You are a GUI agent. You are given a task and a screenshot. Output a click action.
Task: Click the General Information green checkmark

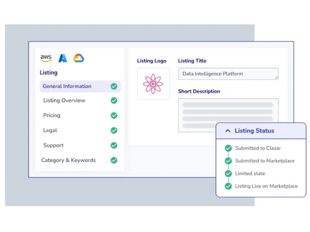114,86
